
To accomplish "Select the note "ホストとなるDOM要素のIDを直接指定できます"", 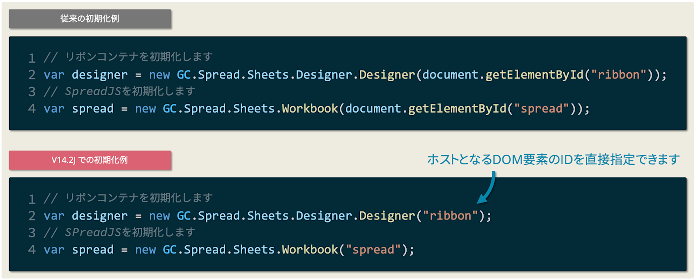I will coord(553,160).
